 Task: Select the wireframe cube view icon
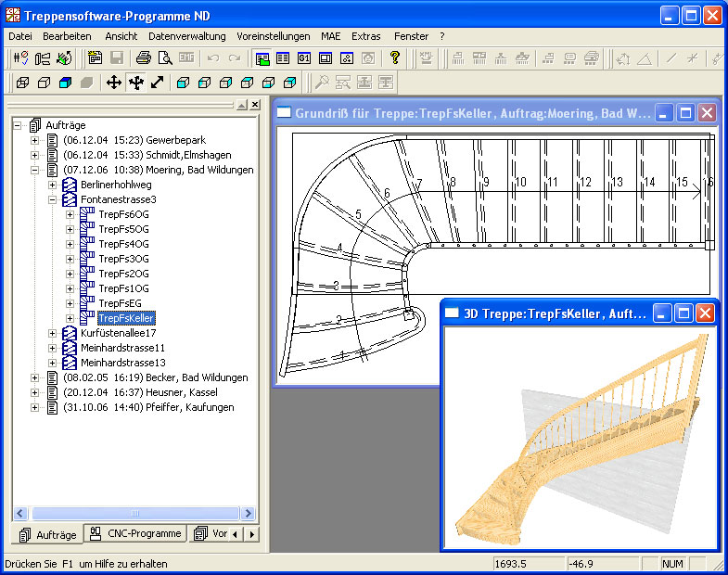coord(22,83)
